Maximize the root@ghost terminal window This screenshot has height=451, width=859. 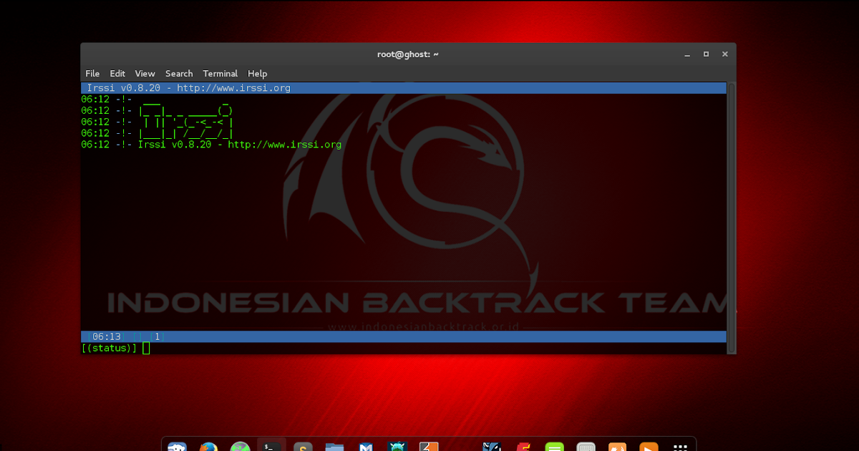pos(706,54)
